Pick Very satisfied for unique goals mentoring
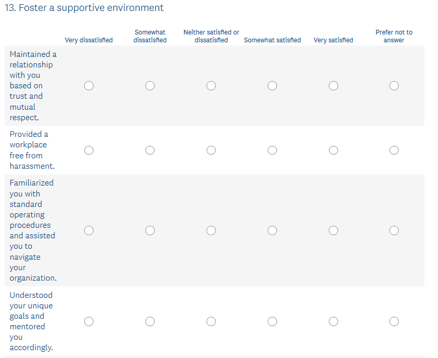 tap(333, 321)
